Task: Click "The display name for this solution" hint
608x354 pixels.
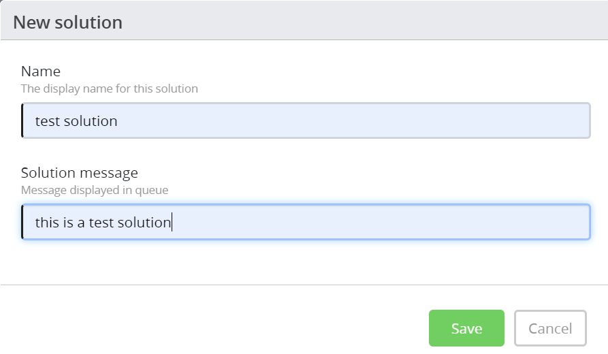Action: (110, 88)
